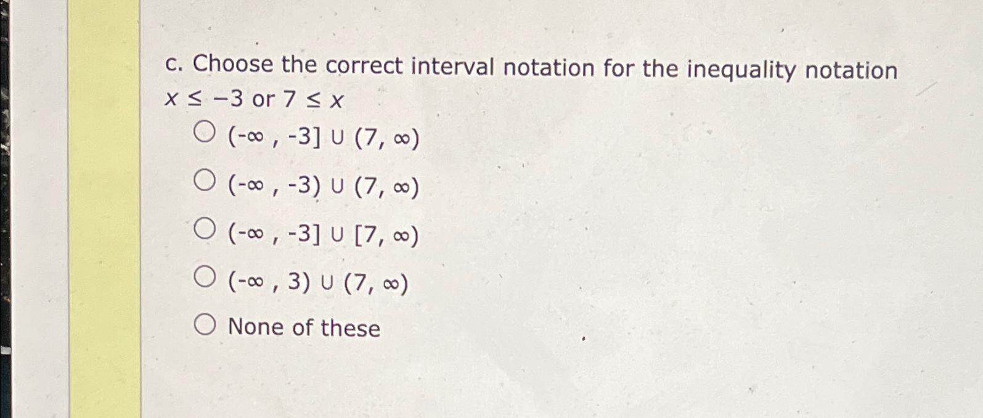Click the None of these label text

point(304,327)
